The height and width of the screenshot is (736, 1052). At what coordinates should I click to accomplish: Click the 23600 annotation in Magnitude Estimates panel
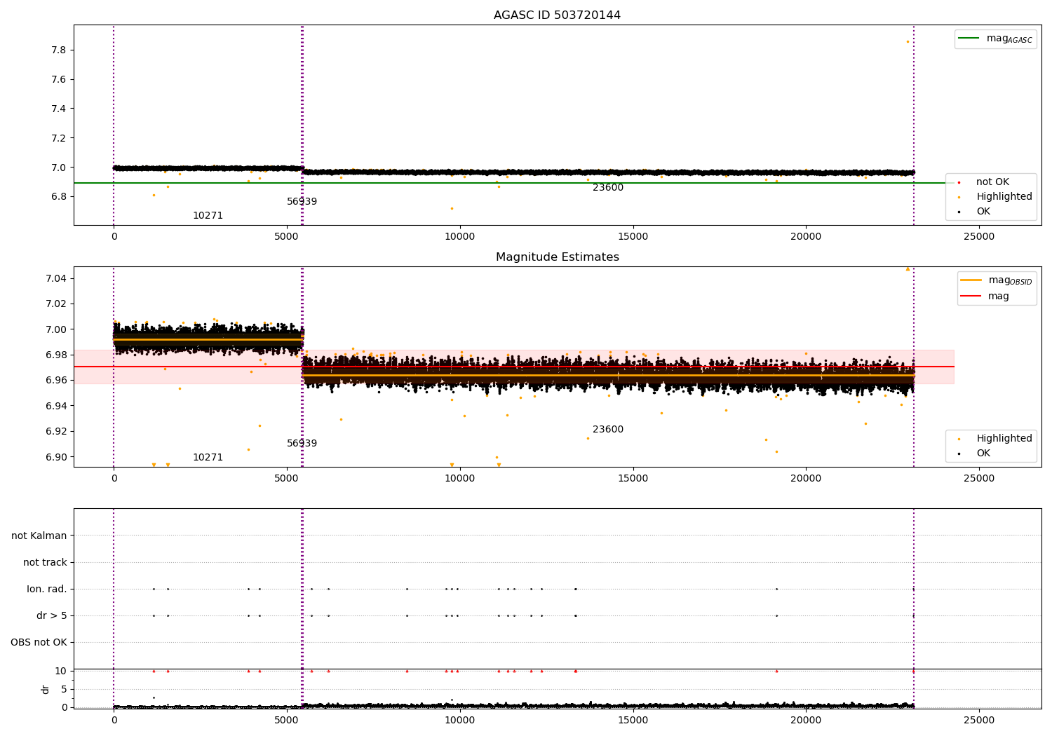click(608, 430)
